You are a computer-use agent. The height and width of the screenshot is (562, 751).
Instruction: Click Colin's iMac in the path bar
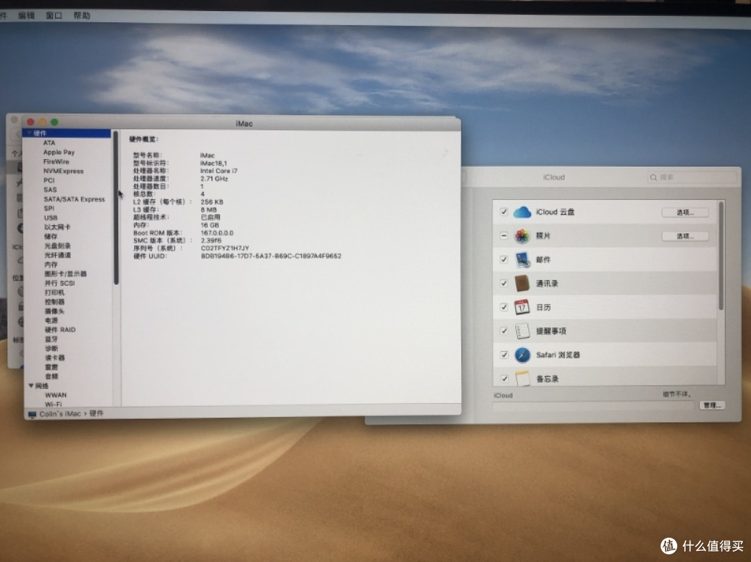60,414
